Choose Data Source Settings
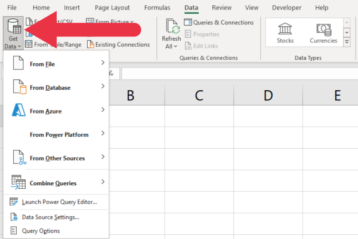 (x=56, y=217)
